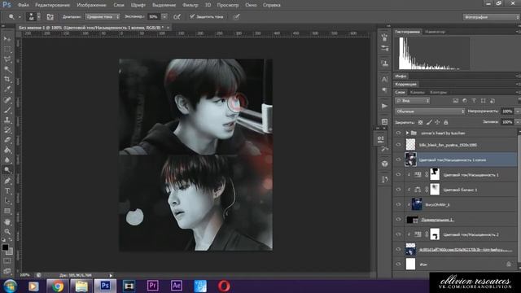Toggle lock transparent pixels icon
This screenshot has height=293, width=521.
pyautogui.click(x=420, y=122)
